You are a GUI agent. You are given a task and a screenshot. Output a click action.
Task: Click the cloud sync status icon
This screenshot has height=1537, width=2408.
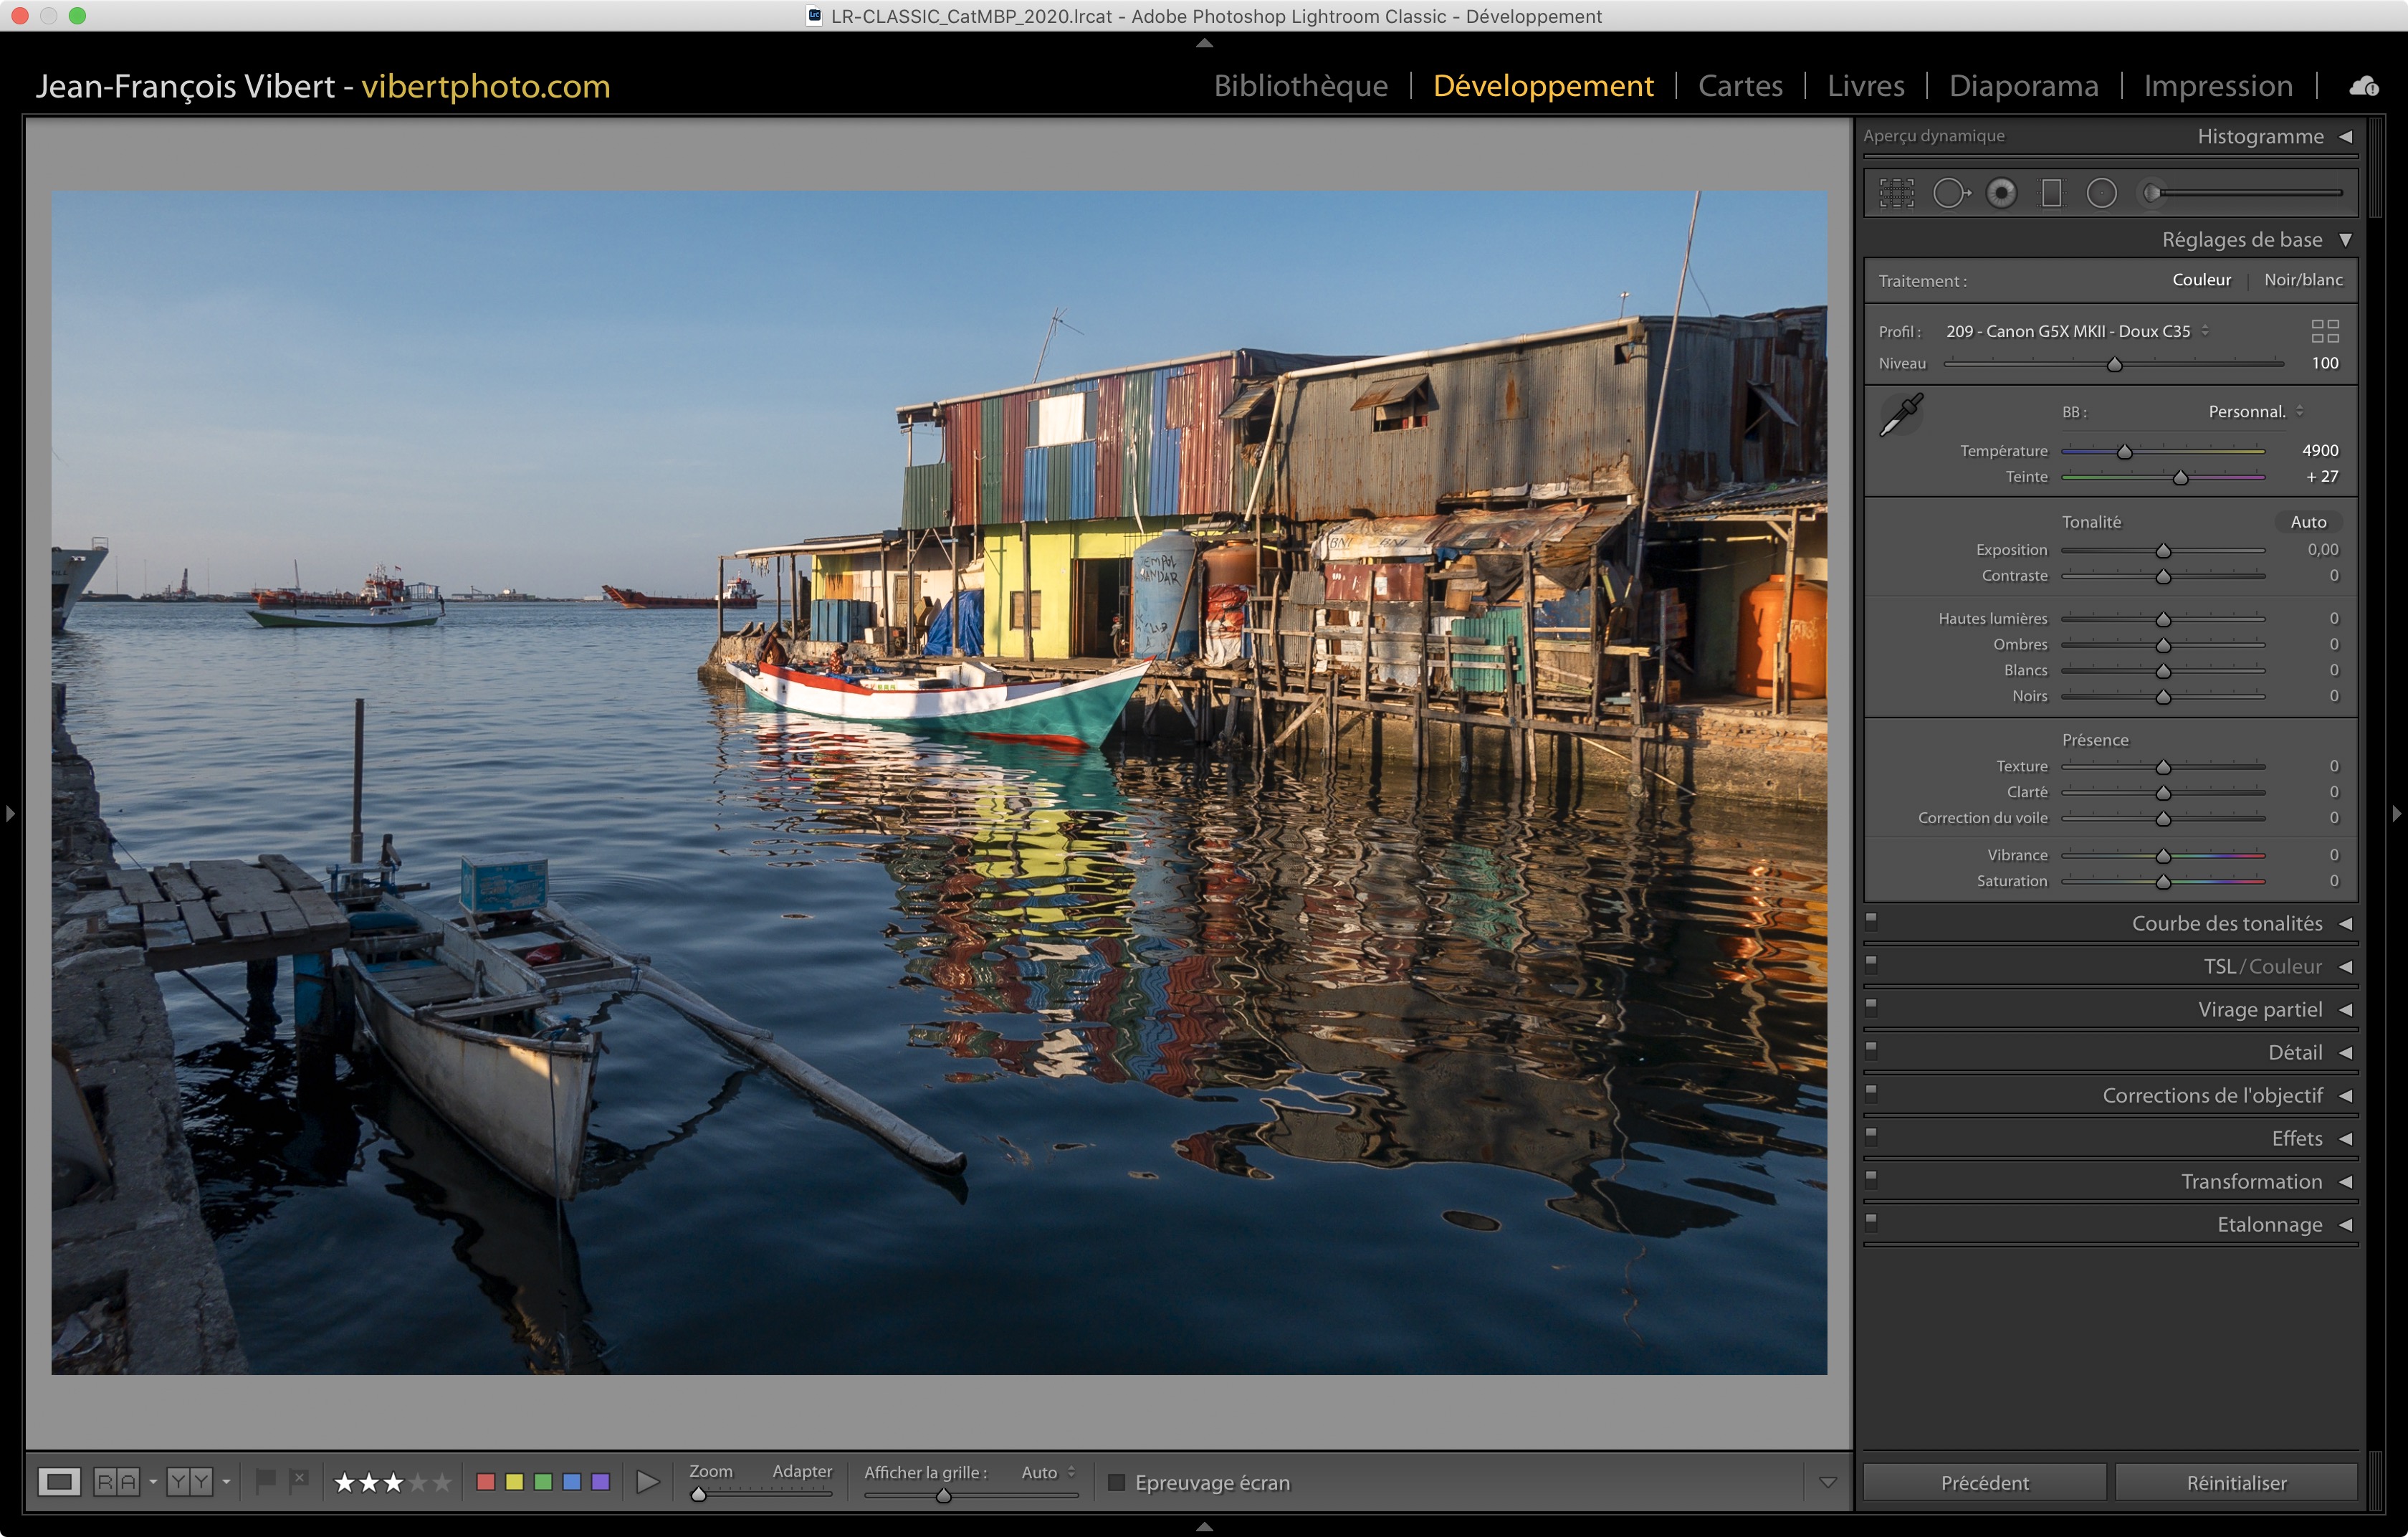pos(2364,87)
